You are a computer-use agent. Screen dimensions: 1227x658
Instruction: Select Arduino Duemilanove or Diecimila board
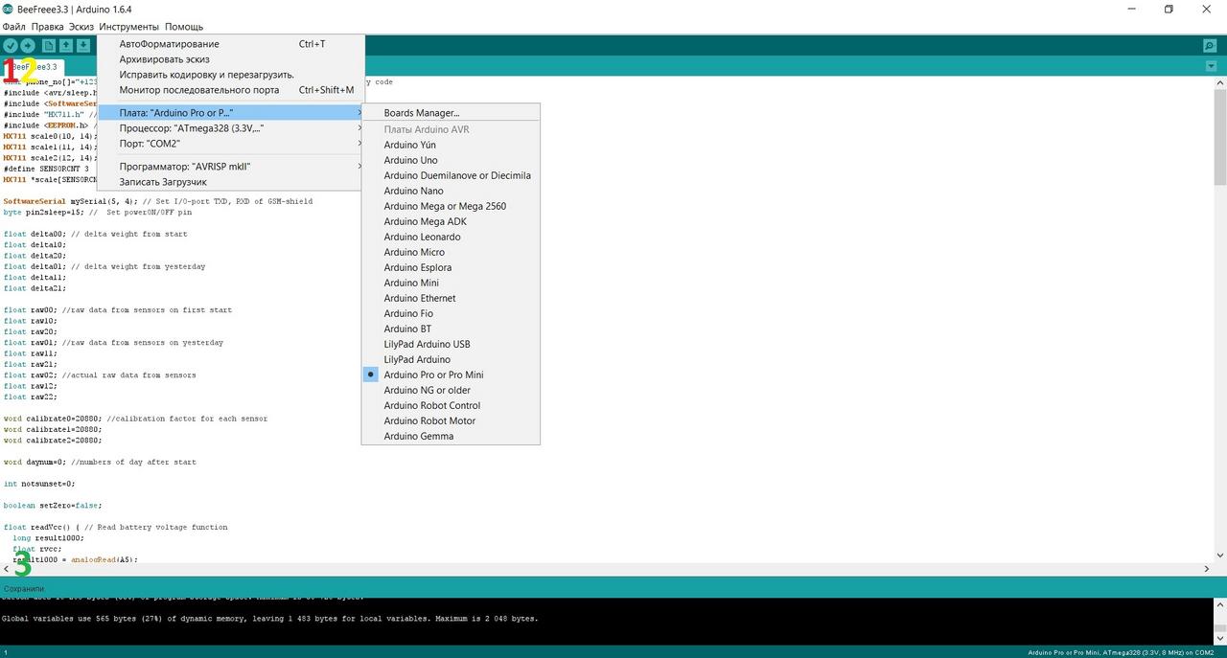pos(451,175)
